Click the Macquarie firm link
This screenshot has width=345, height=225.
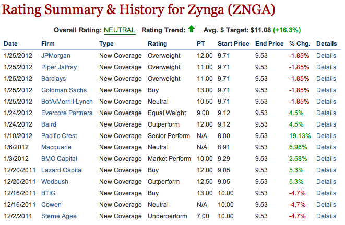[x=56, y=147]
